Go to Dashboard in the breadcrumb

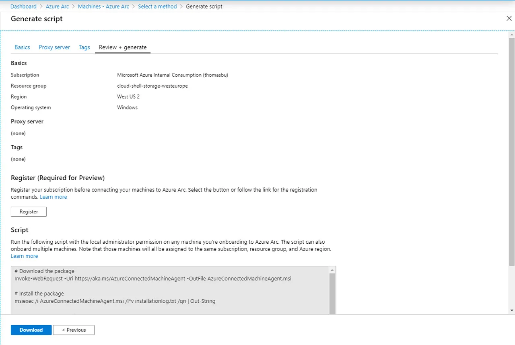(23, 6)
